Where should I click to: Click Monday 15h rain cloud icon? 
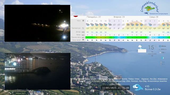[x=101, y=25]
